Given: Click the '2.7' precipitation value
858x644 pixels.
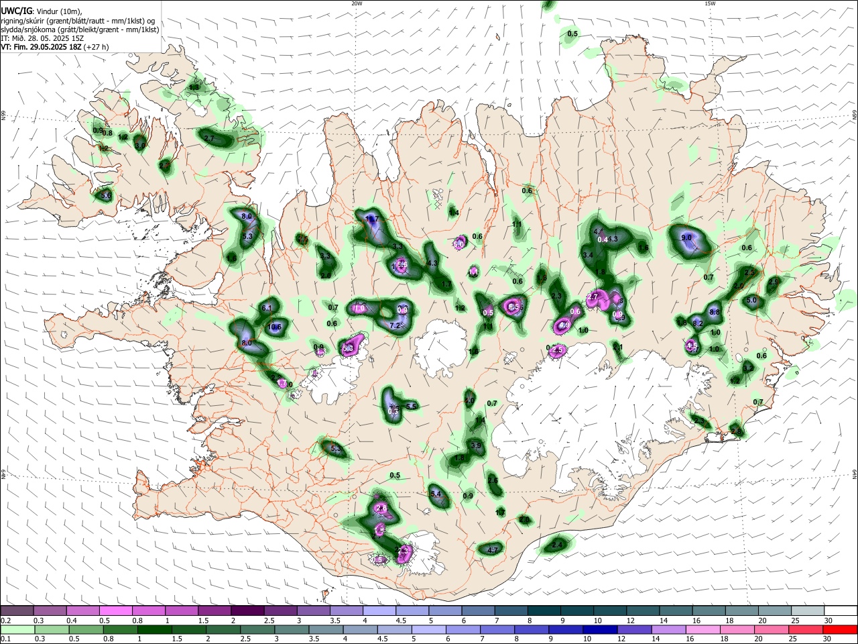Looking at the screenshot, I should (208, 138).
